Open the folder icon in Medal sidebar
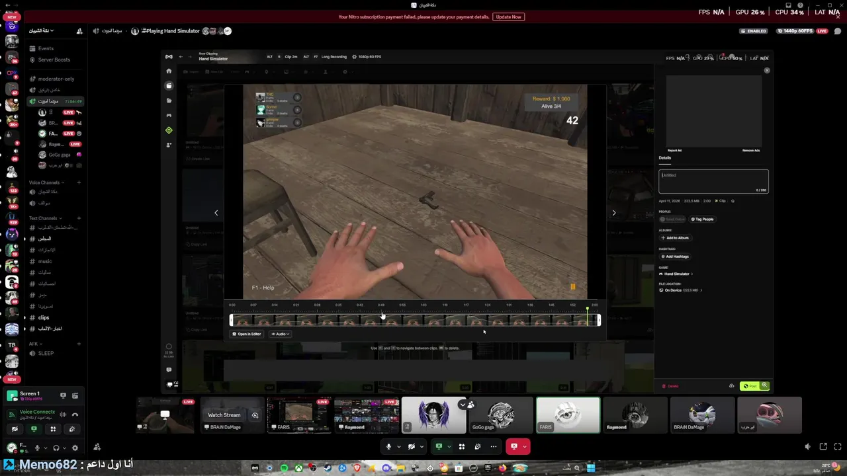 pyautogui.click(x=169, y=100)
